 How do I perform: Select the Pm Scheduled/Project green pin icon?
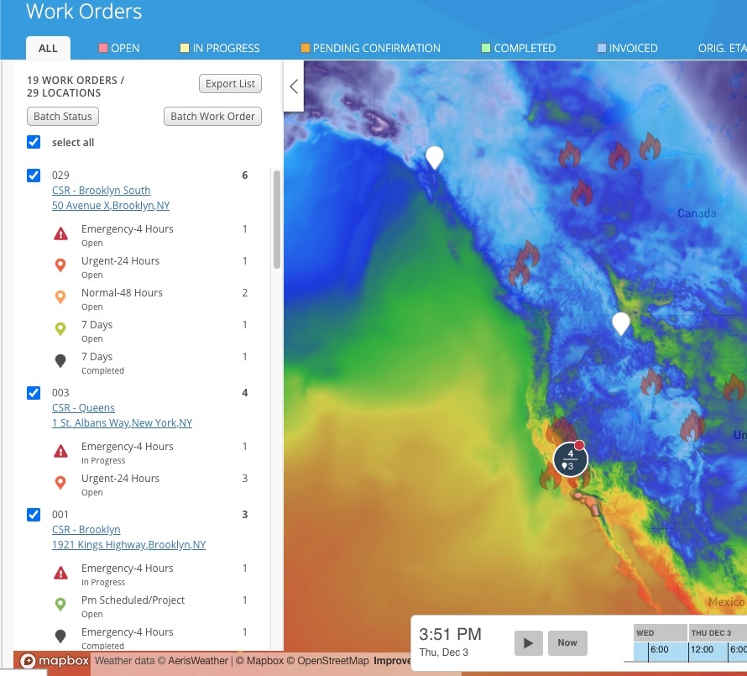pyautogui.click(x=60, y=605)
